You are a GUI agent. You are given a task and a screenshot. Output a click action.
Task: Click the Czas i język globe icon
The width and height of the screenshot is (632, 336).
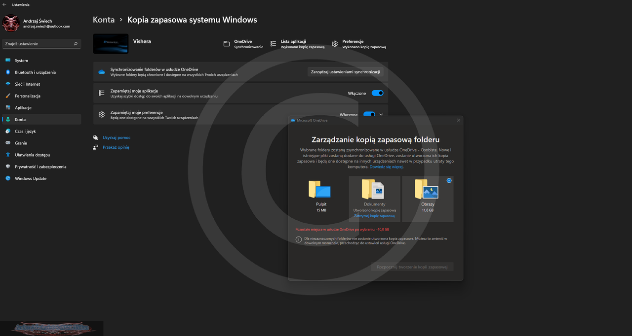(8, 132)
